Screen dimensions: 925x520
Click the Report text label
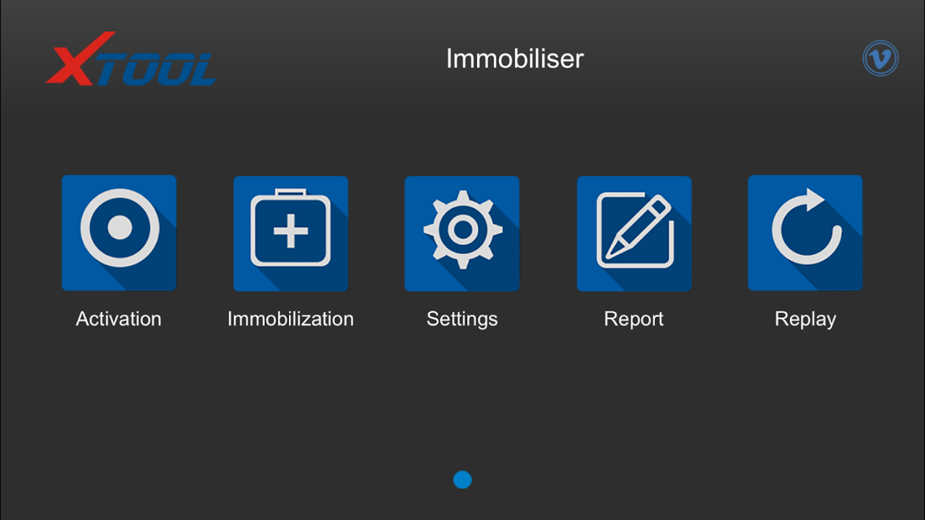click(634, 319)
